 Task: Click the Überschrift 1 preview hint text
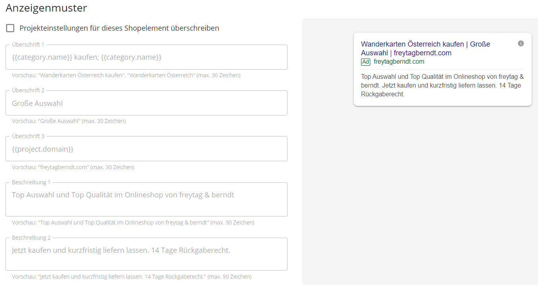coord(126,75)
